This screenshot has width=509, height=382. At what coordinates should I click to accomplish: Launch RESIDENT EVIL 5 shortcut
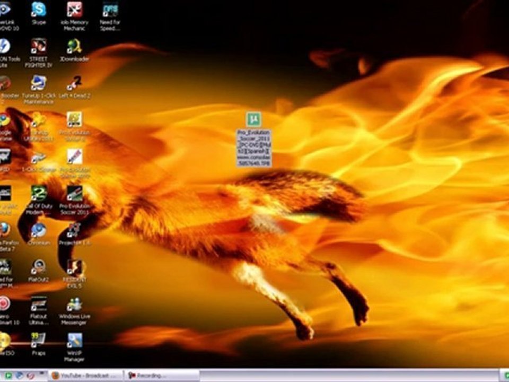74,274
